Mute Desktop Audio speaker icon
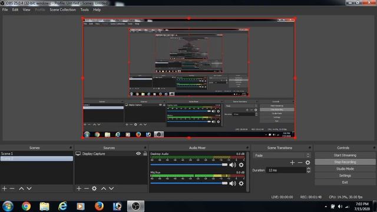 point(233,165)
